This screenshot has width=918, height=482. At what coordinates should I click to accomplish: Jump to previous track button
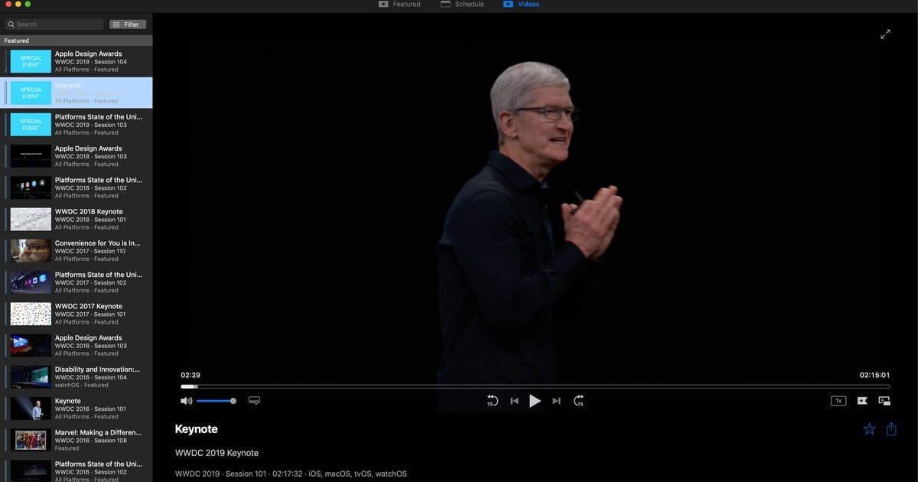[514, 401]
